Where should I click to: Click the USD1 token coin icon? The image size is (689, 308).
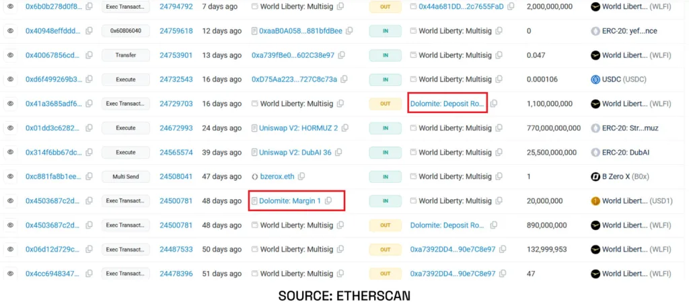[x=595, y=201]
